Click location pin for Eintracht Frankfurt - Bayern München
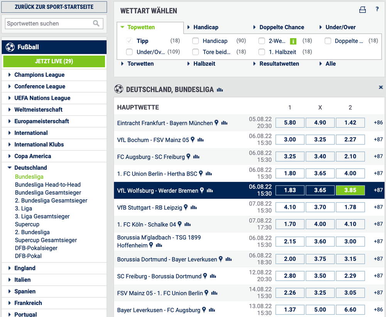 click(x=217, y=122)
